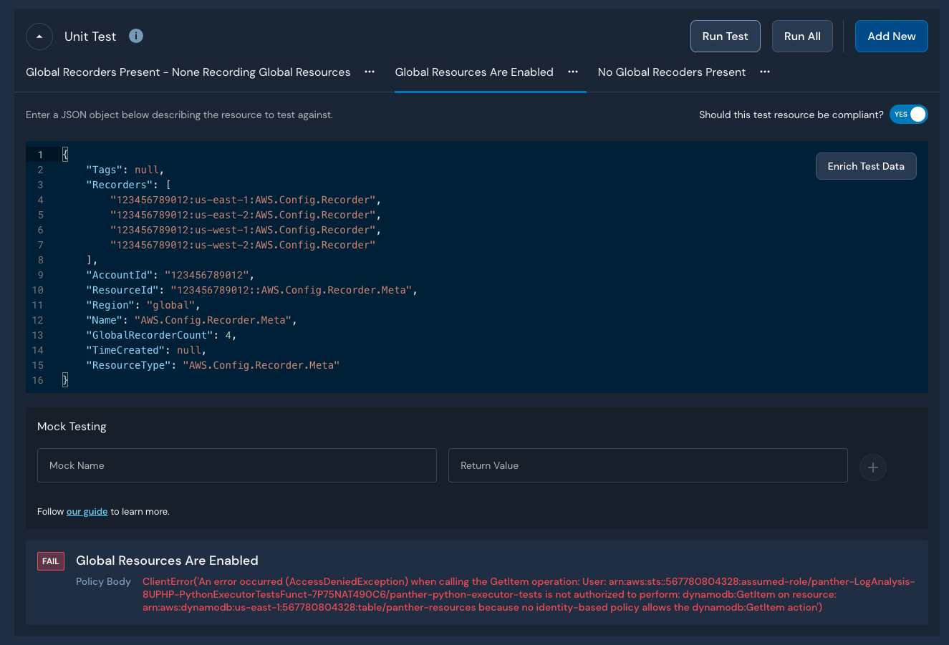949x645 pixels.
Task: Open the our guide link
Action: pos(87,511)
